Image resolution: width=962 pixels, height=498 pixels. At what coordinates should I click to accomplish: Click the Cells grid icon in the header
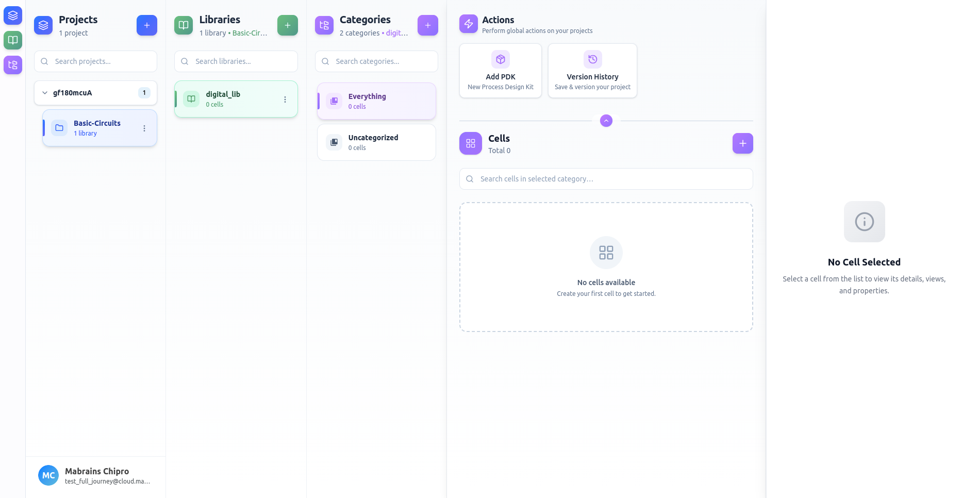tap(470, 143)
